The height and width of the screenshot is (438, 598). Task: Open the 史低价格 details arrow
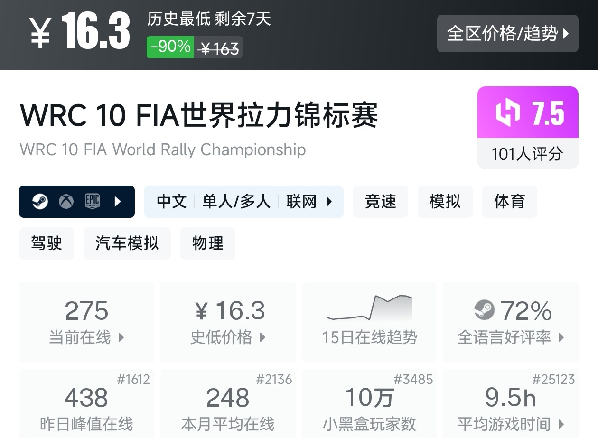262,337
